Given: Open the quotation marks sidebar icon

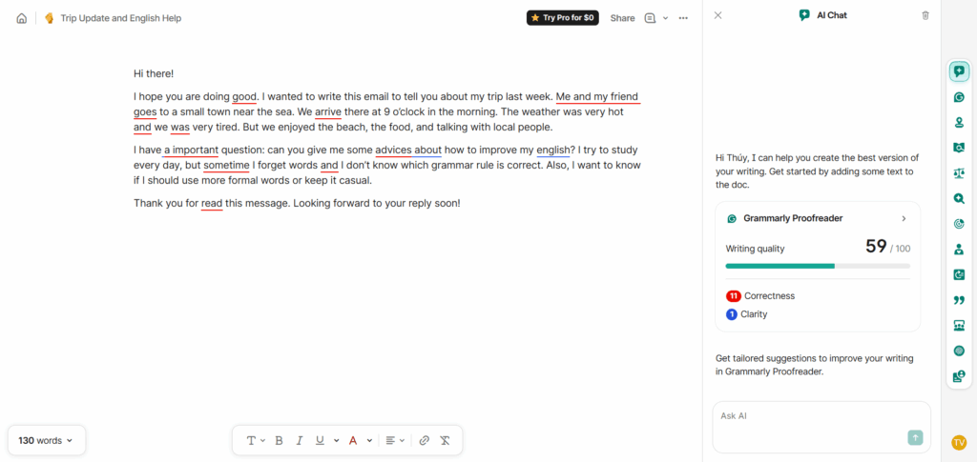Looking at the screenshot, I should click(959, 300).
